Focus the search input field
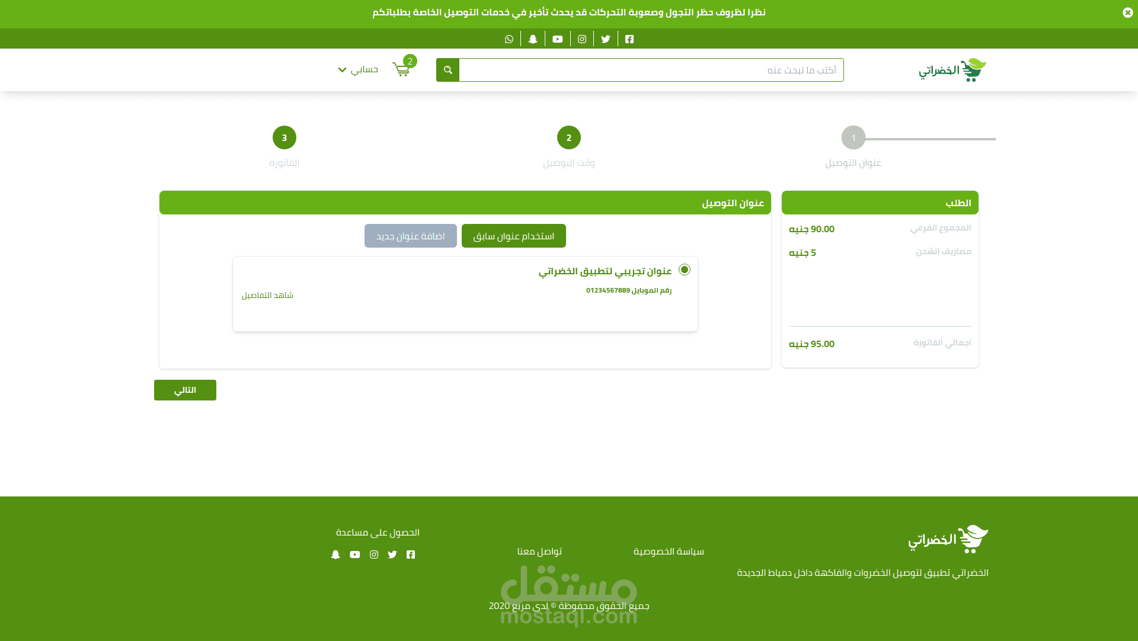This screenshot has height=641, width=1138. pos(651,70)
